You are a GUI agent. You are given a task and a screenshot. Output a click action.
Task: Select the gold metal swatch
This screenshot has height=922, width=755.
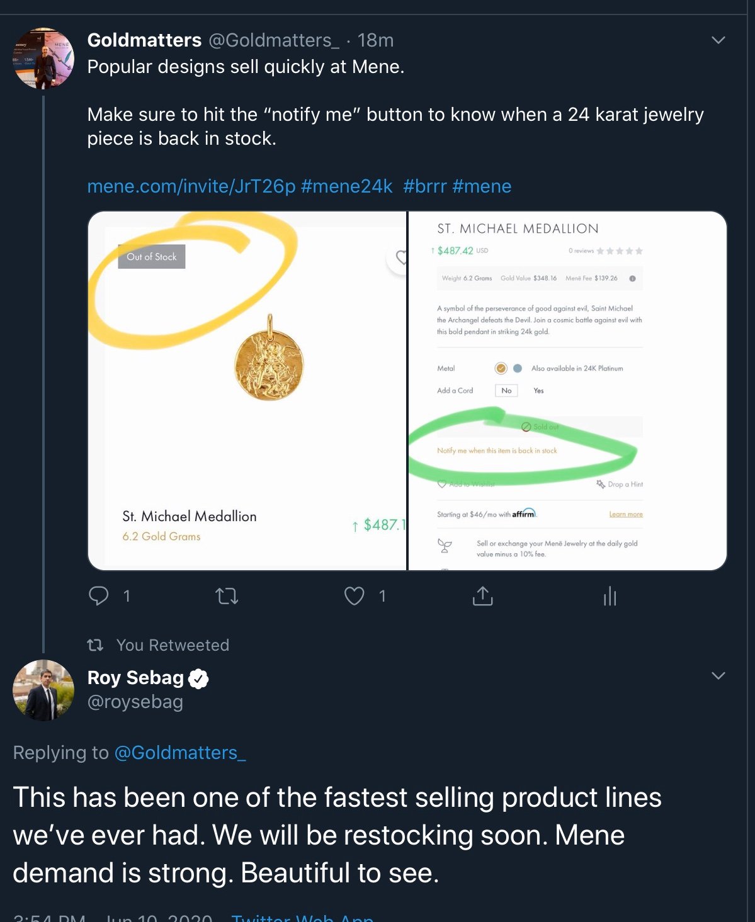(501, 368)
